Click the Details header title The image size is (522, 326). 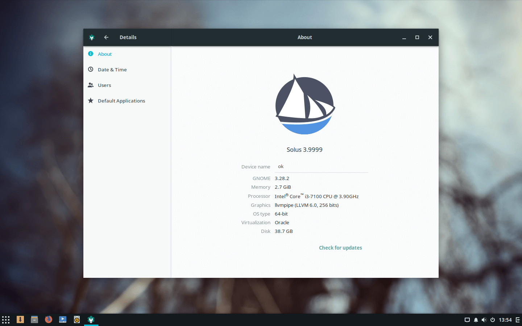[128, 37]
